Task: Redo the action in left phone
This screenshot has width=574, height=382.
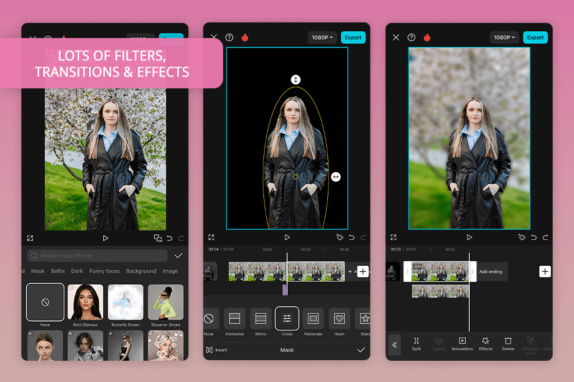Action: click(181, 238)
